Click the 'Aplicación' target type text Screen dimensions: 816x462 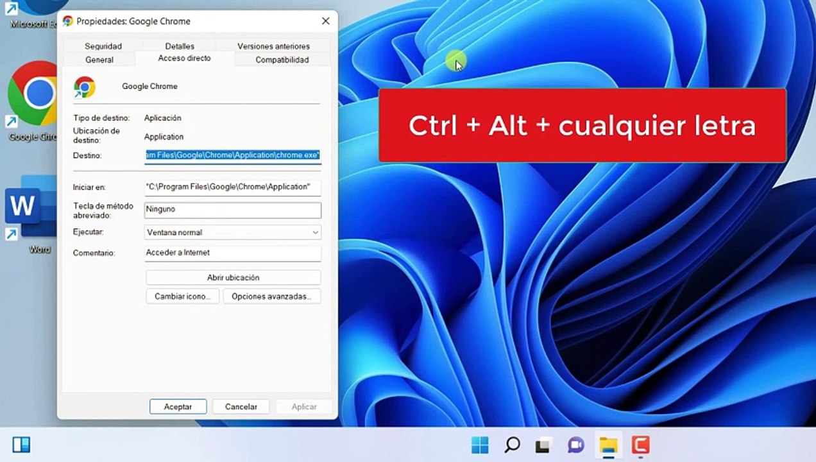click(x=163, y=118)
